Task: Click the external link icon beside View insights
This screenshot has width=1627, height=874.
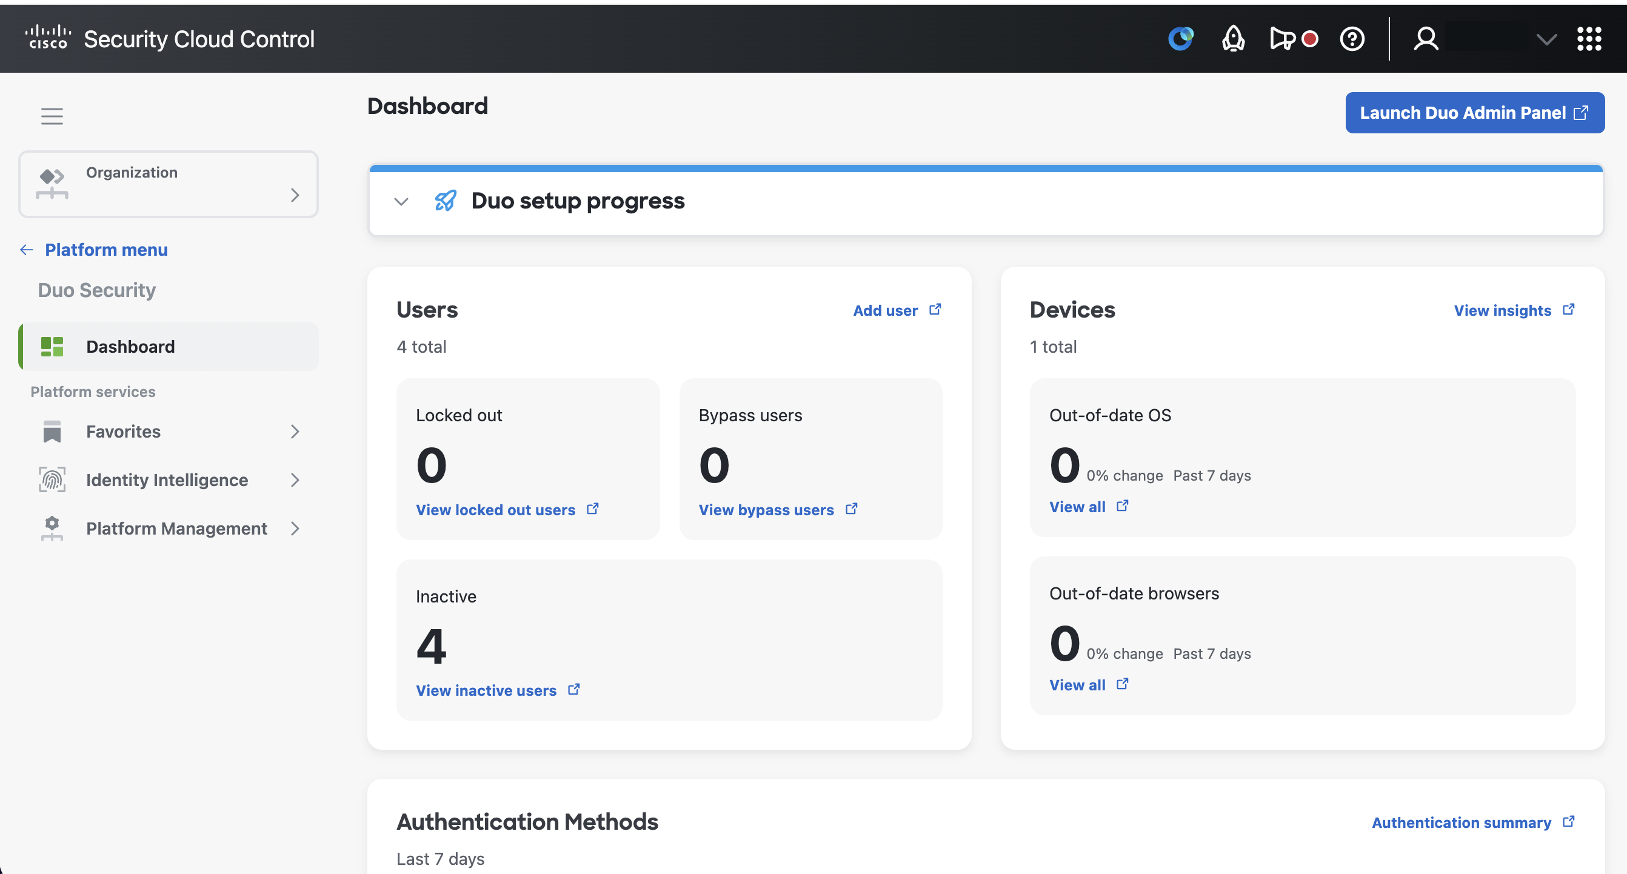Action: [x=1569, y=310]
